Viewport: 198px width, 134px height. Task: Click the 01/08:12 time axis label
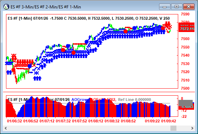tap(96, 121)
